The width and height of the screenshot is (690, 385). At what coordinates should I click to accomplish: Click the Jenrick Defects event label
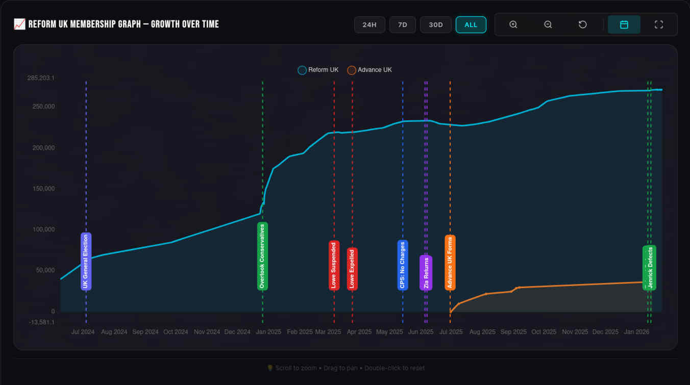(x=649, y=268)
